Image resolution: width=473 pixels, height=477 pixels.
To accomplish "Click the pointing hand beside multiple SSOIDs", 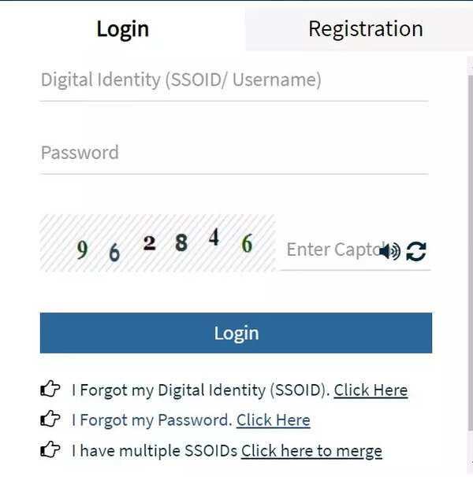I will [50, 450].
